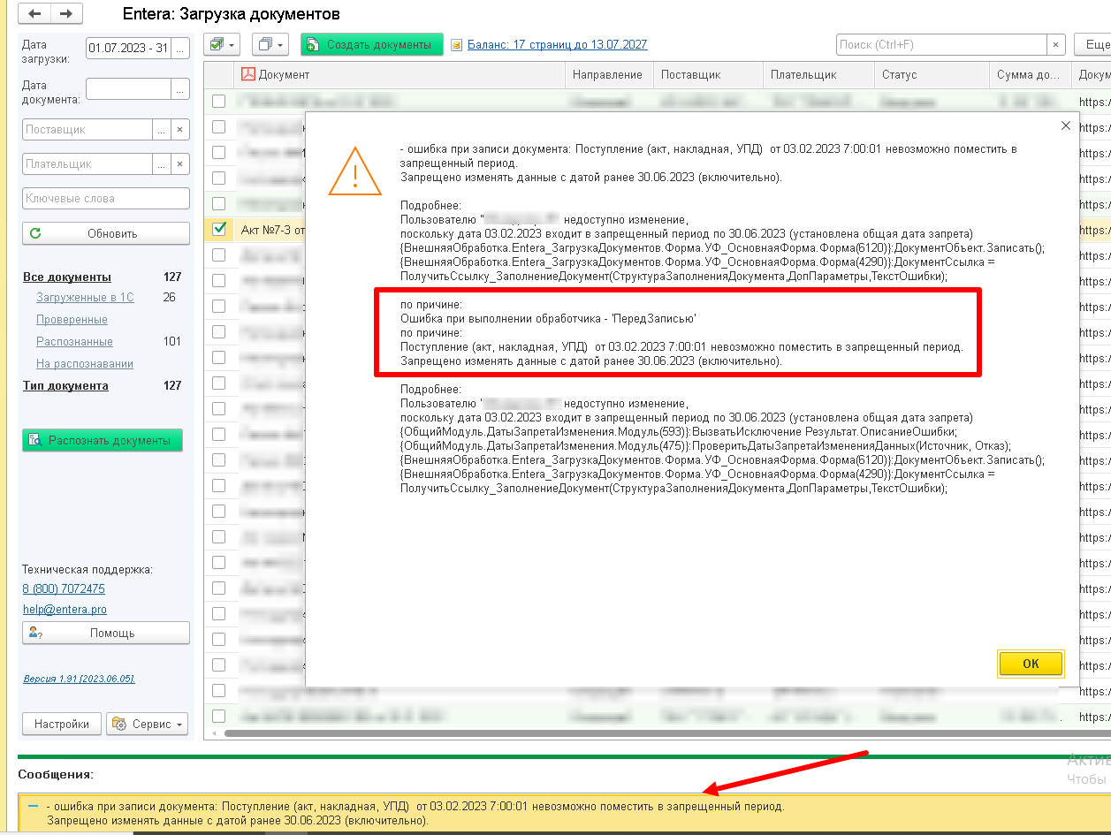Open date picker for Дата документа
This screenshot has width=1111, height=835.
coord(180,88)
